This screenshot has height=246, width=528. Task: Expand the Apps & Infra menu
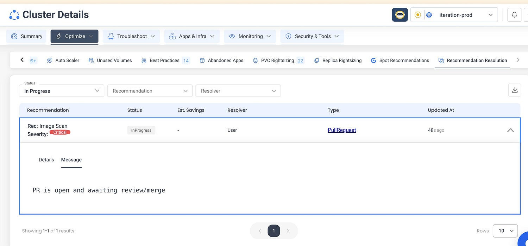pos(192,36)
